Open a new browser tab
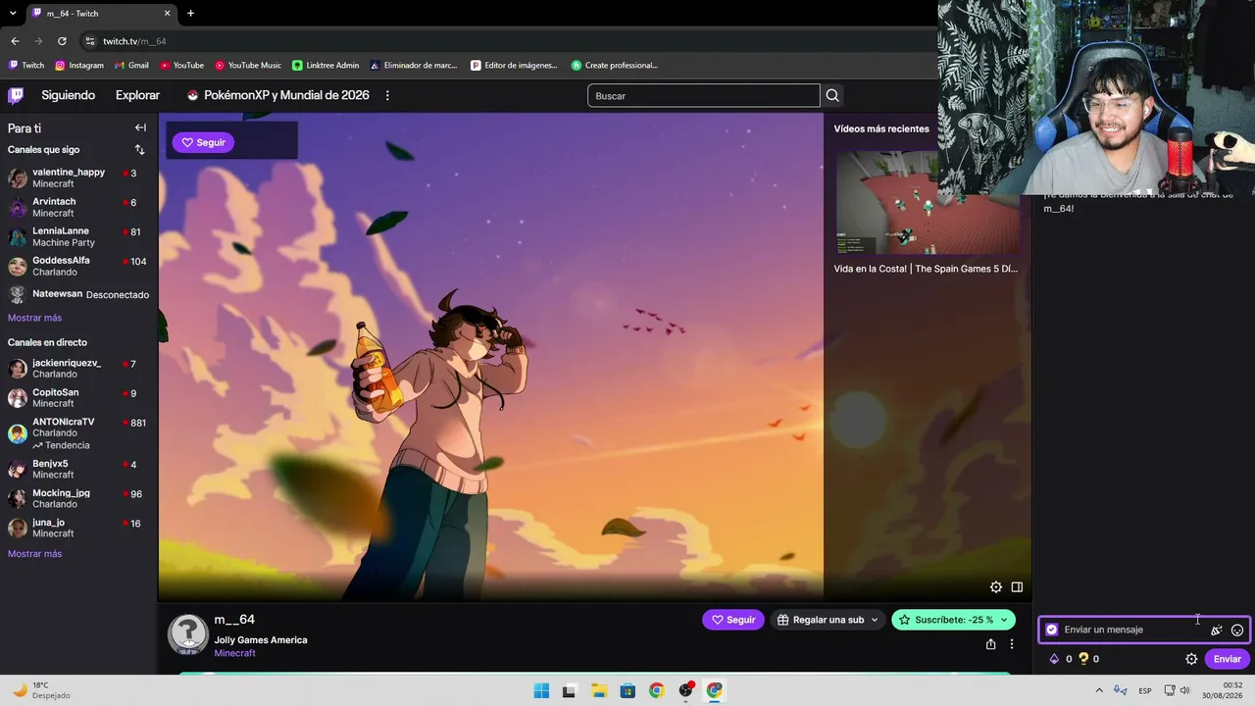Screen dimensions: 1255x706 [190, 13]
